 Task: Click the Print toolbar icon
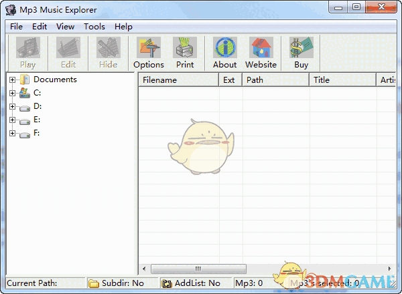pyautogui.click(x=185, y=47)
